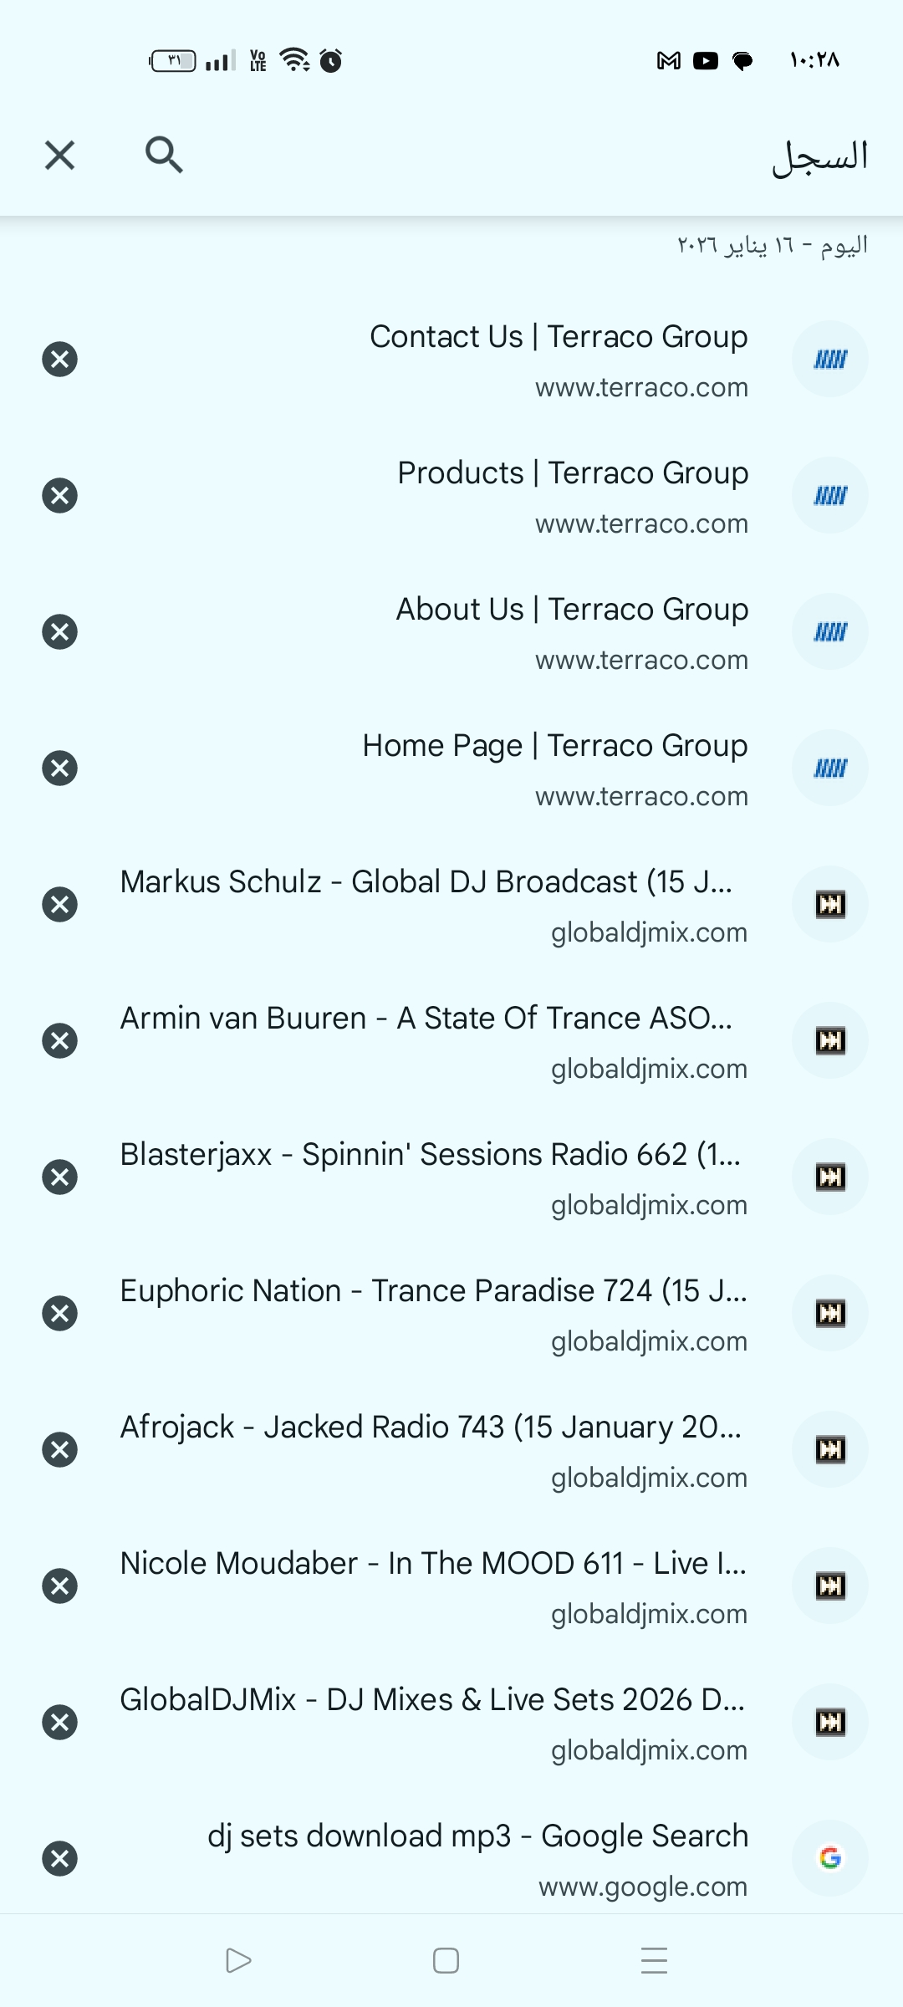This screenshot has width=903, height=2007.
Task: Open history search with magnifier icon
Action: [164, 155]
